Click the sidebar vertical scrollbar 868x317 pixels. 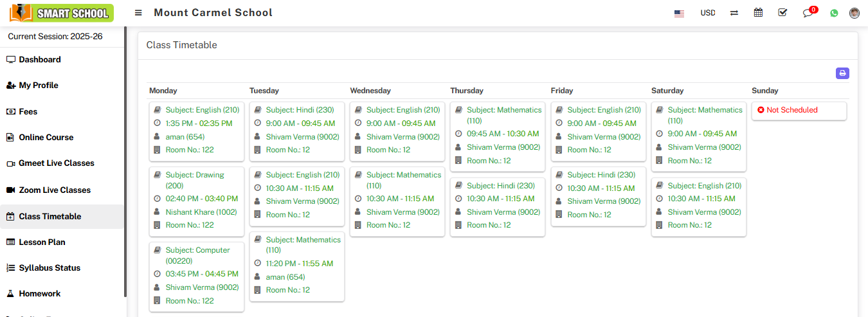pyautogui.click(x=125, y=161)
